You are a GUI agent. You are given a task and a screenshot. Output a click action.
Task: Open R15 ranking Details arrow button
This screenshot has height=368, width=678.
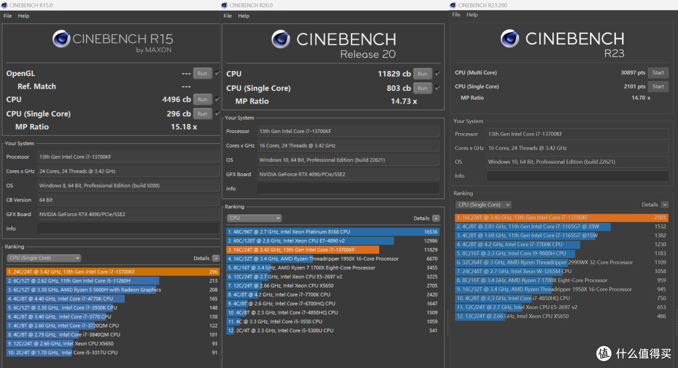(216, 258)
